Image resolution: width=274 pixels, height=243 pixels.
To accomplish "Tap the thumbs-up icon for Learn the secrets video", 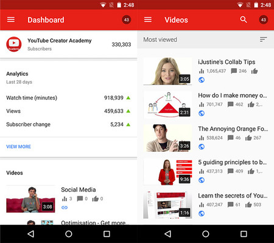I will point(248,205).
